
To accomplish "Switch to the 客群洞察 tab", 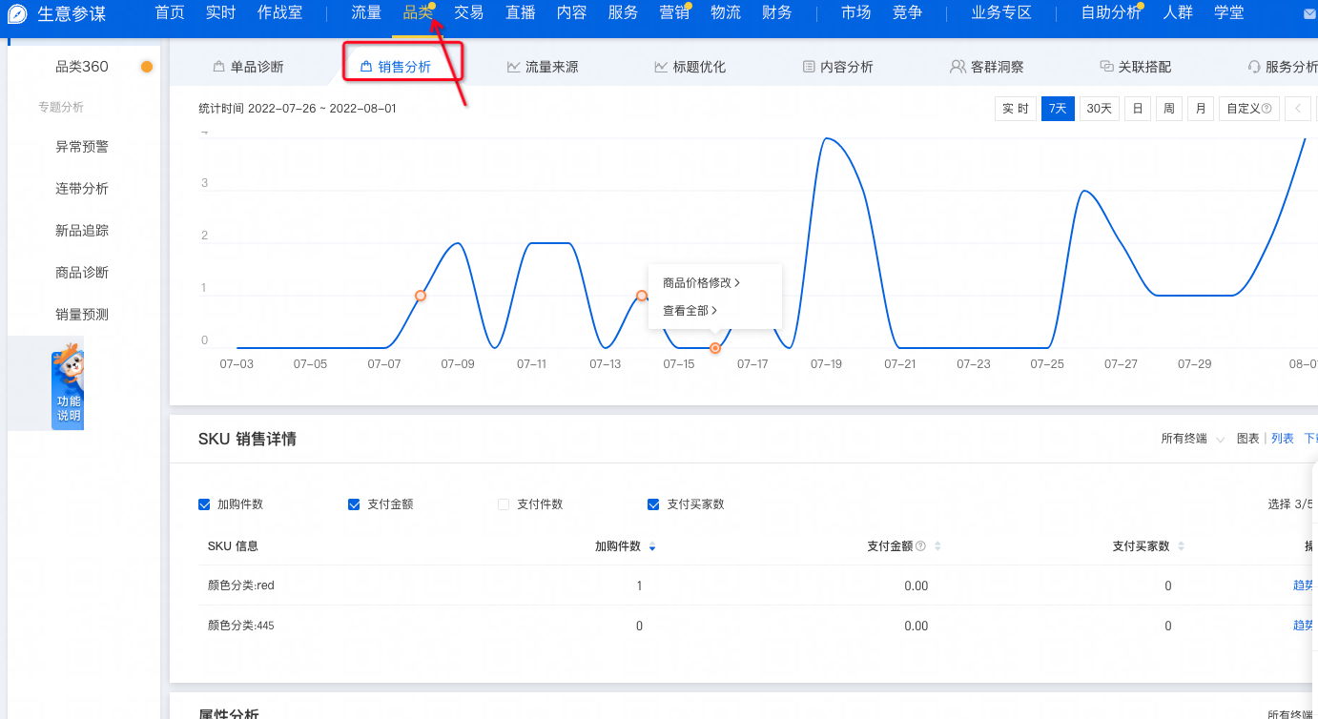I will pos(987,67).
